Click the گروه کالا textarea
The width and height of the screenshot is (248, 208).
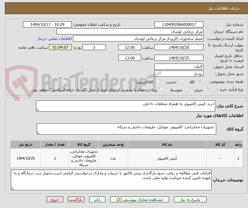(126, 129)
